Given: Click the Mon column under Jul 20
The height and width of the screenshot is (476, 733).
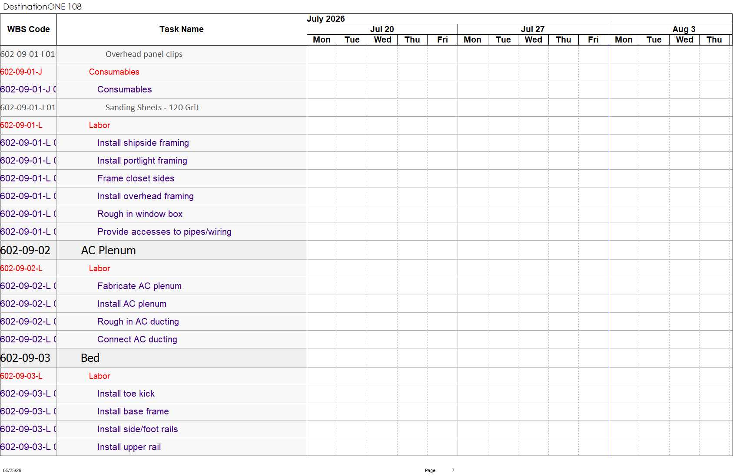Looking at the screenshot, I should click(322, 39).
